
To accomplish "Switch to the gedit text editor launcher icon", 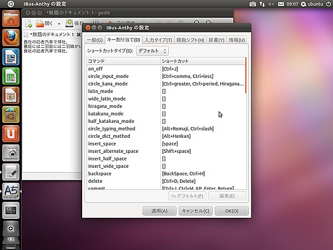I will tap(11, 172).
